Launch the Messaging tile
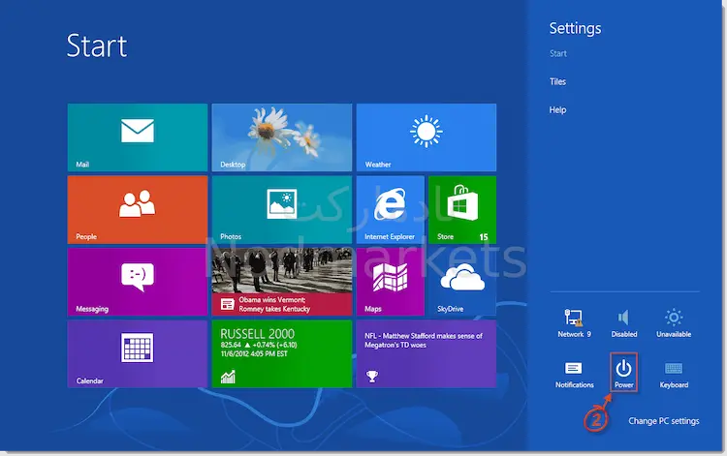 tap(137, 281)
